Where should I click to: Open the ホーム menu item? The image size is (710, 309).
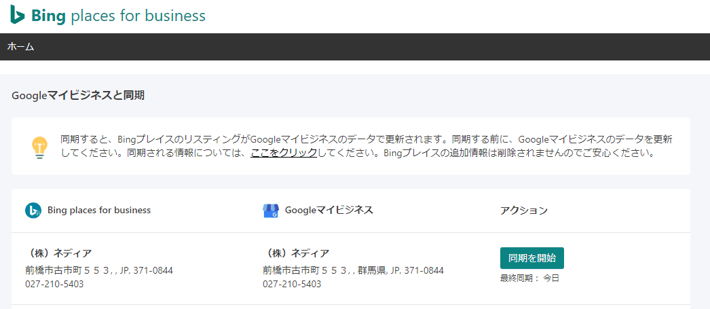point(21,47)
